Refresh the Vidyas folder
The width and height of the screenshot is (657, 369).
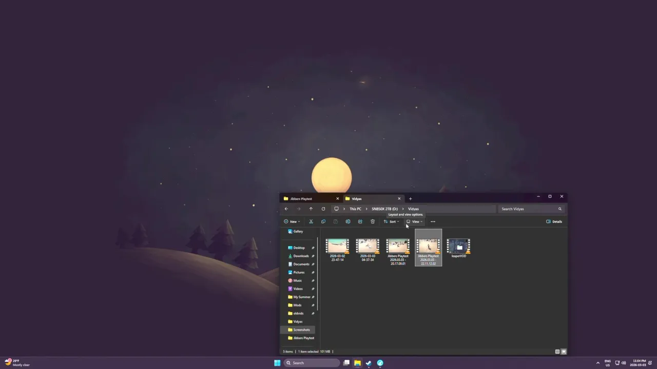323,209
